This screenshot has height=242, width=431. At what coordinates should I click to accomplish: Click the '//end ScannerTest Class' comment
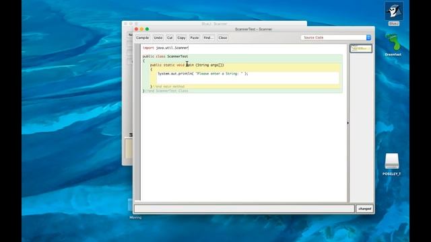click(x=166, y=91)
